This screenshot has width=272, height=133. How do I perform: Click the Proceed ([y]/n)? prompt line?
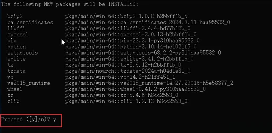point(29,120)
